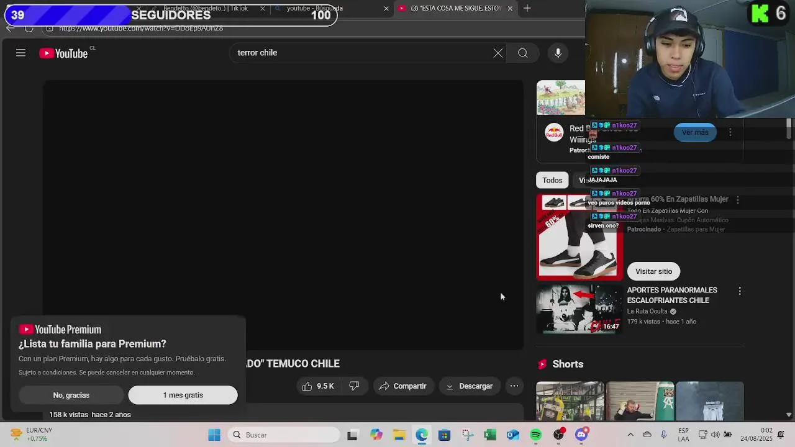Open the Windows Start menu

pos(214,435)
